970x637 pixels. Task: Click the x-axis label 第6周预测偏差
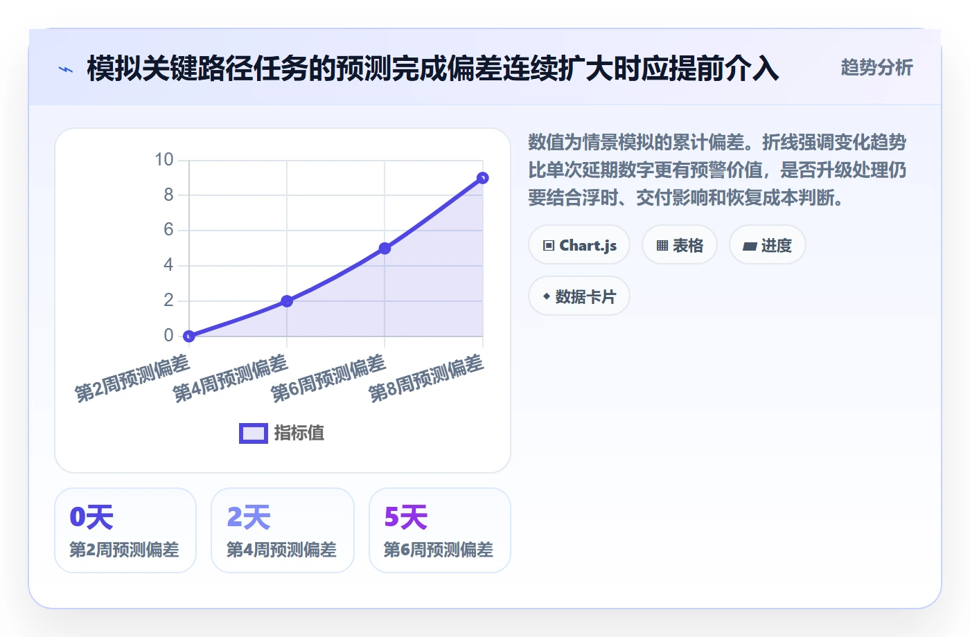(x=328, y=378)
